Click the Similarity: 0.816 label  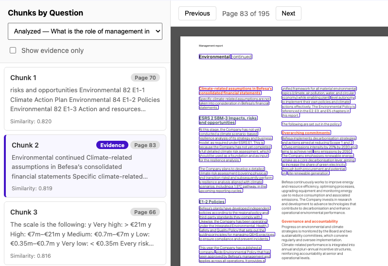click(x=31, y=256)
